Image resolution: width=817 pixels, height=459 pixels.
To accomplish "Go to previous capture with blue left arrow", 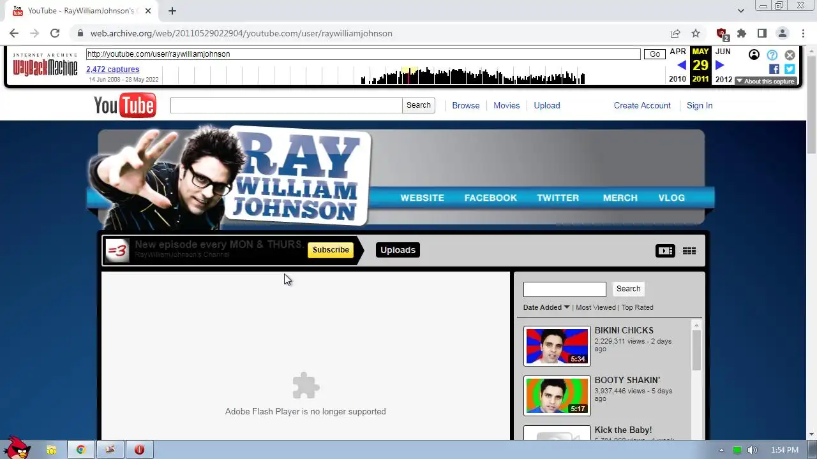I will click(x=682, y=65).
